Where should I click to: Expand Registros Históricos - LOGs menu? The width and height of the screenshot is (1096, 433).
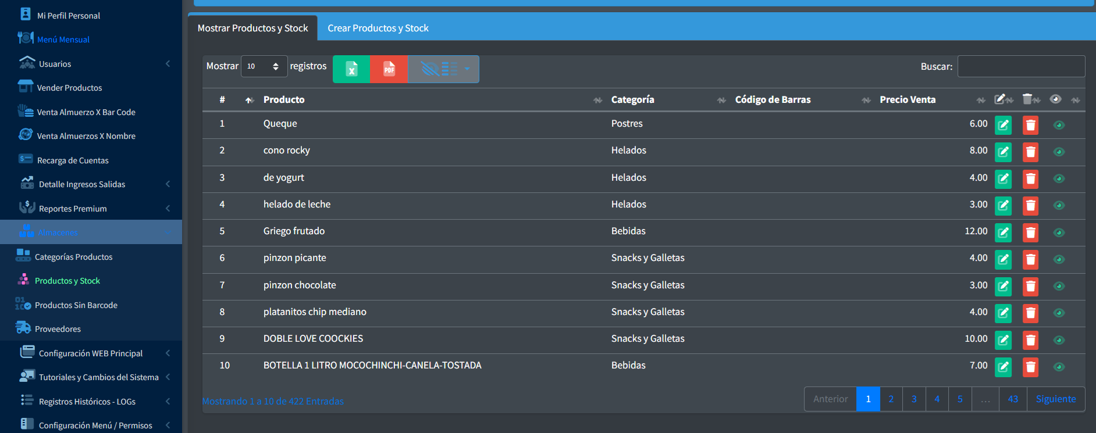[91, 402]
